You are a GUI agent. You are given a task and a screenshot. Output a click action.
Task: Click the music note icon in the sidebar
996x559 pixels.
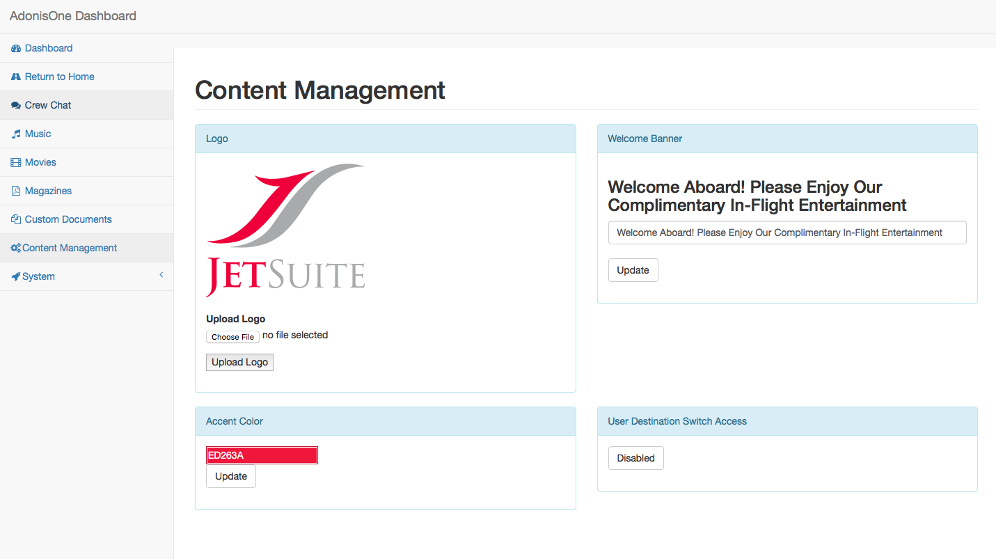click(x=16, y=134)
